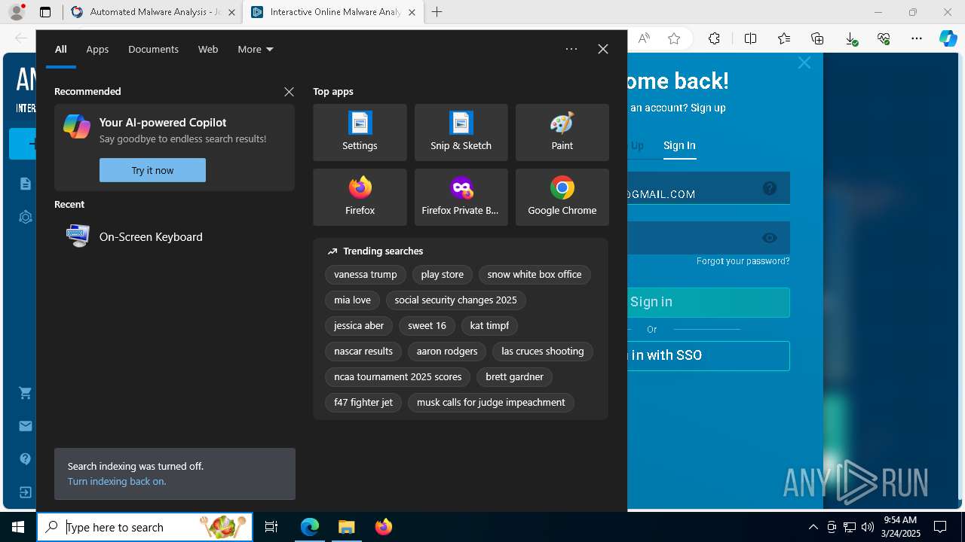Viewport: 965px width, 542px height.
Task: Show hidden system tray icons
Action: click(x=813, y=527)
